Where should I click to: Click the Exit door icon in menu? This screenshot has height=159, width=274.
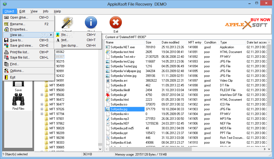pyautogui.click(x=6, y=77)
